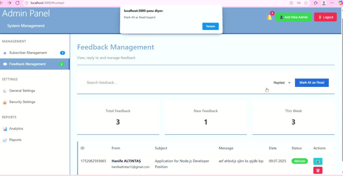The width and height of the screenshot is (343, 176).
Task: Open the notification bell icon
Action: pyautogui.click(x=269, y=17)
